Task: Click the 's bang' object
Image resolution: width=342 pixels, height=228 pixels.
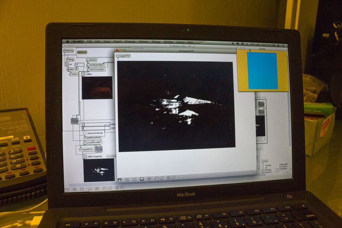Action: click(x=70, y=59)
